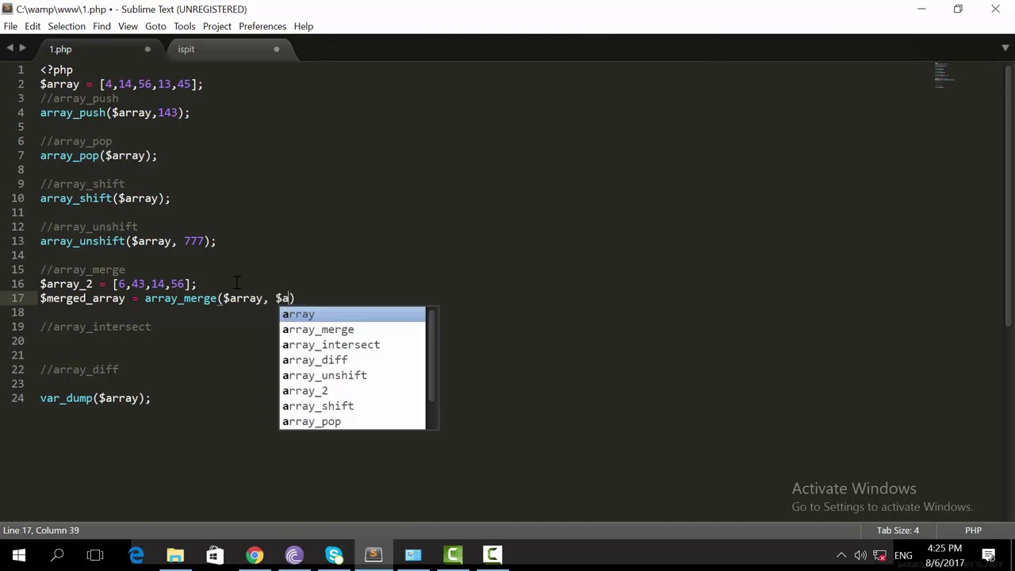Open the Microsoft Store taskbar icon
This screenshot has height=571, width=1015.
coord(215,555)
